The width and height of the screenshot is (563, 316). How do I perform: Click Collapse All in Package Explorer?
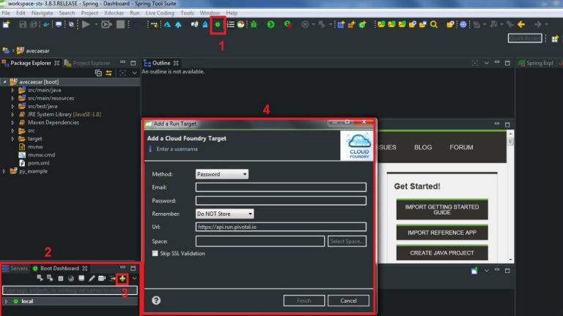coord(98,73)
